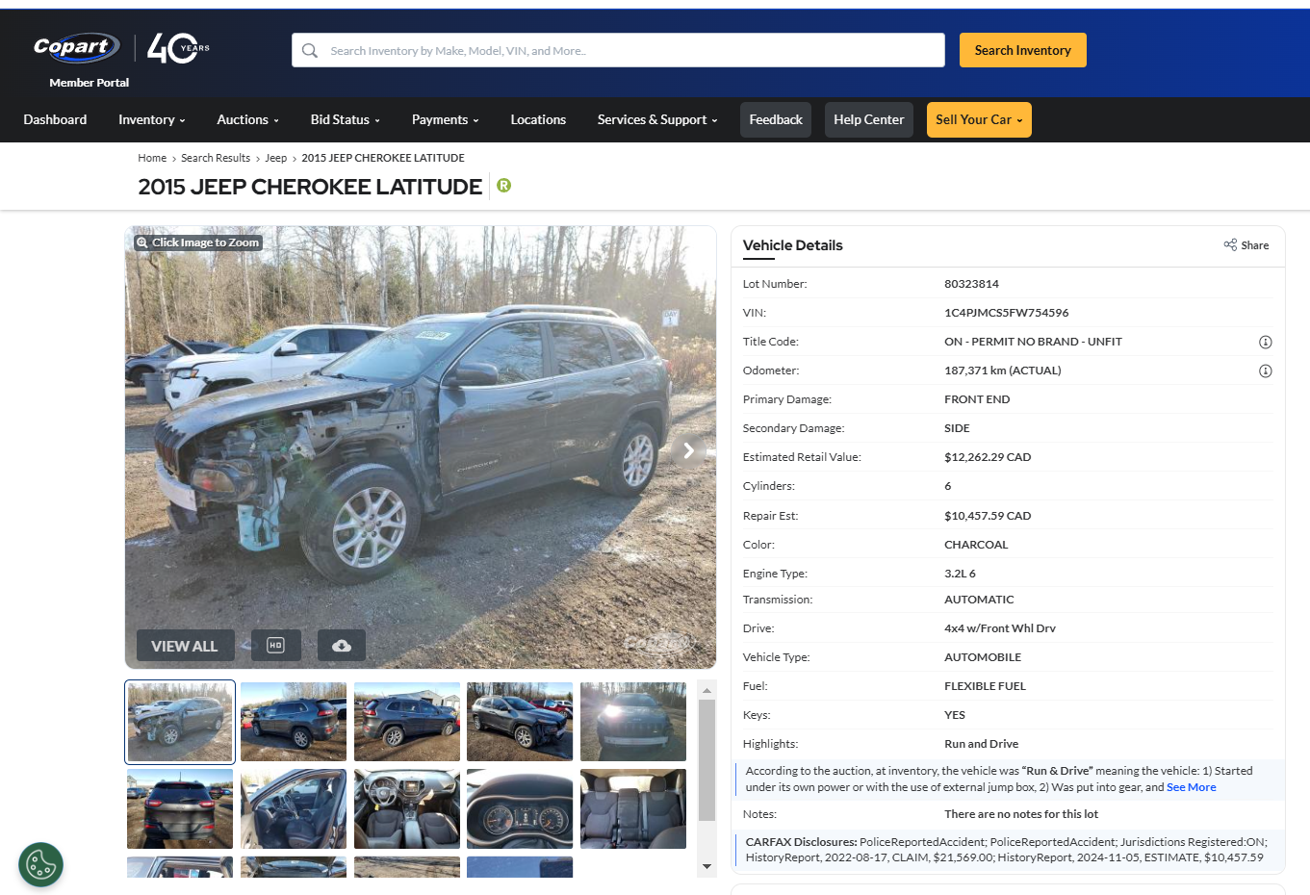Open cookie preferences icon

tap(40, 864)
